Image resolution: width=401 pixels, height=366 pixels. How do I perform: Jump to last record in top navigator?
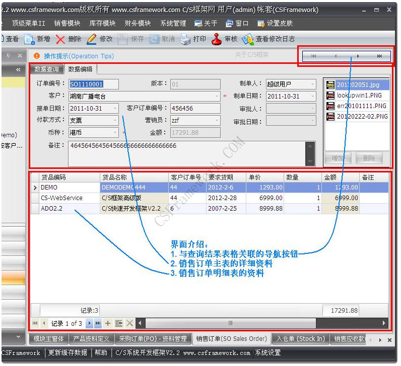(379, 56)
